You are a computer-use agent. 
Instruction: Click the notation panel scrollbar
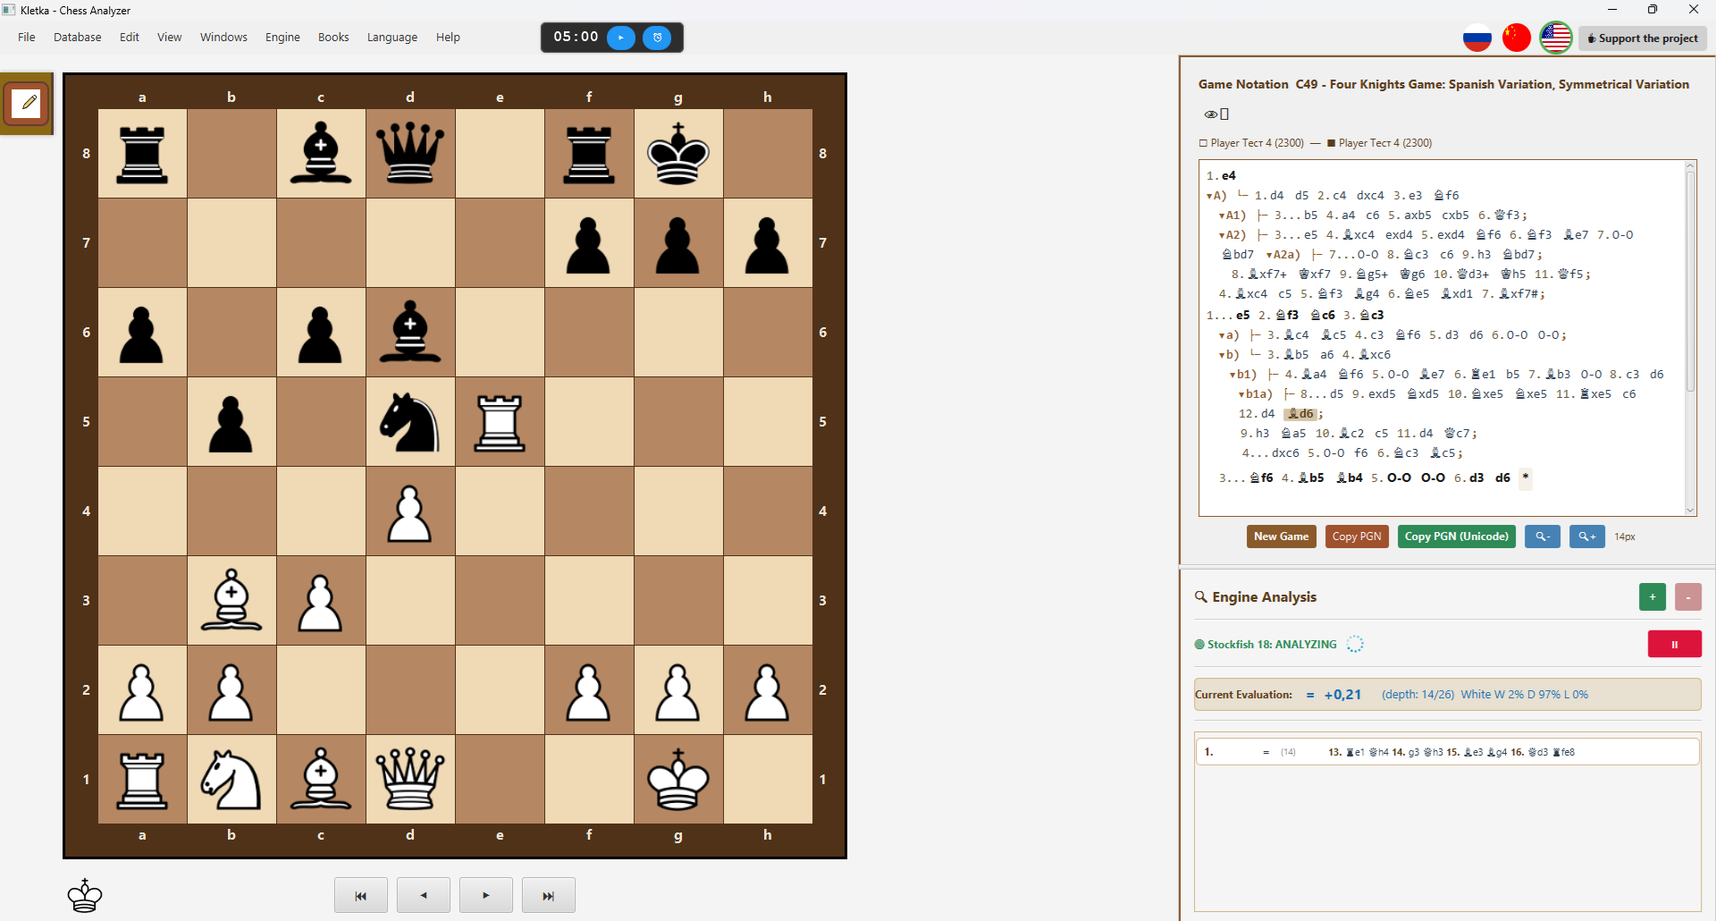(1690, 282)
